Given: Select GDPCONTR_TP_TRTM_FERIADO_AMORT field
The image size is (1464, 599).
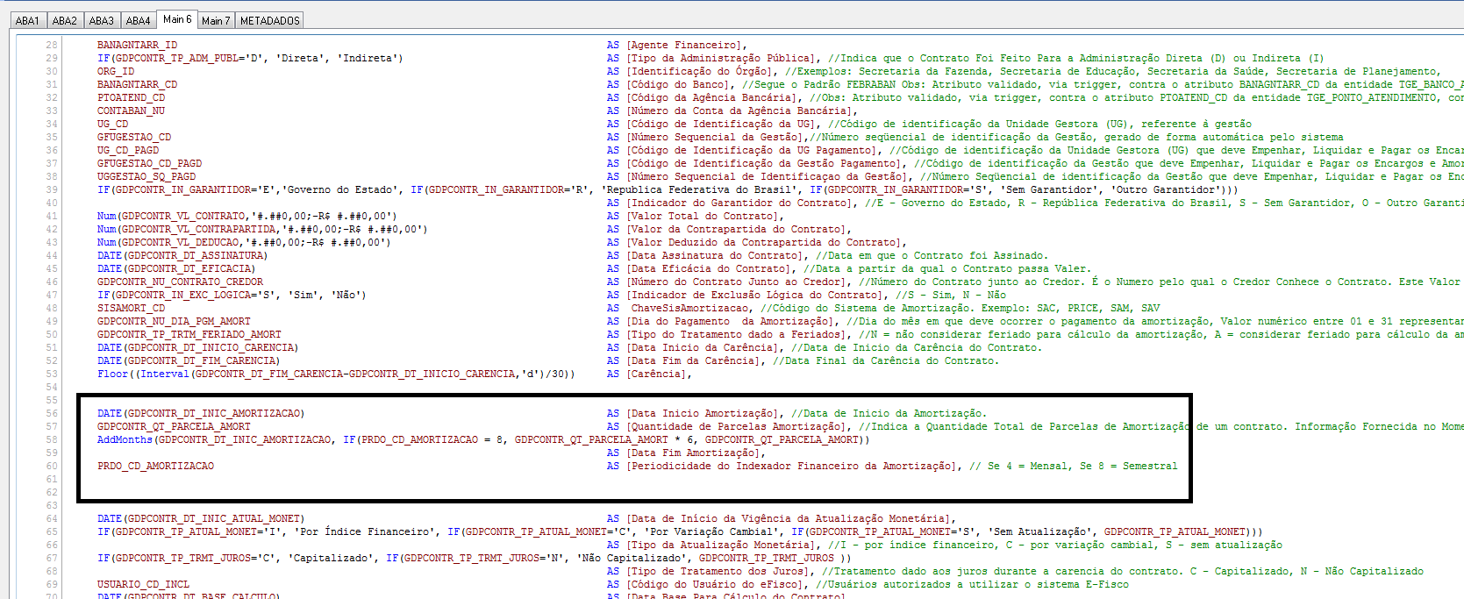Looking at the screenshot, I should [x=189, y=334].
